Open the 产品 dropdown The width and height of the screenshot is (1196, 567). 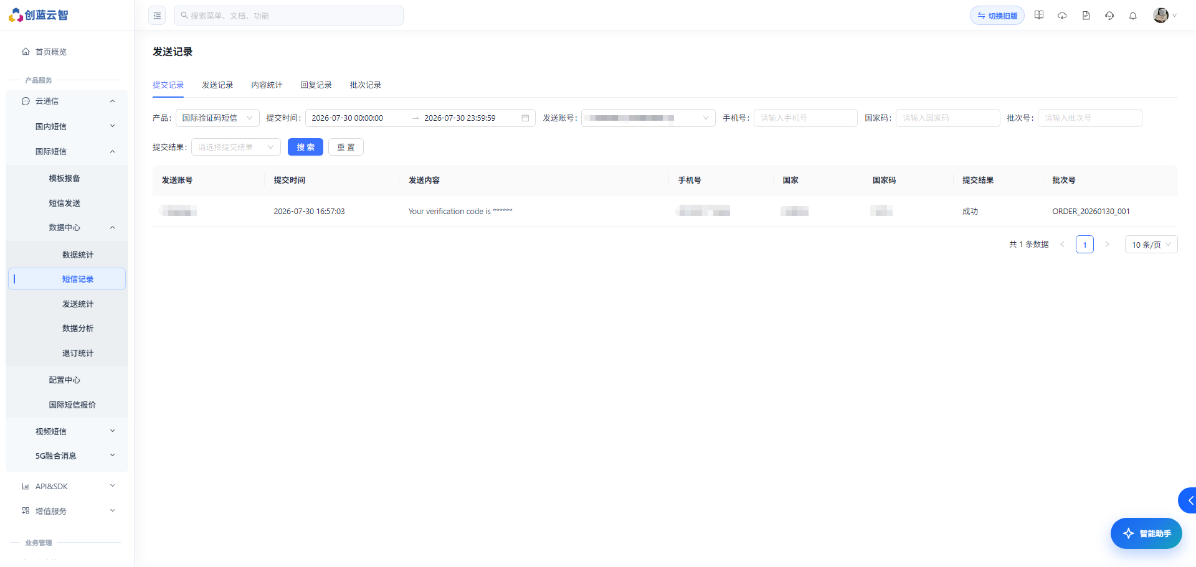pos(217,118)
